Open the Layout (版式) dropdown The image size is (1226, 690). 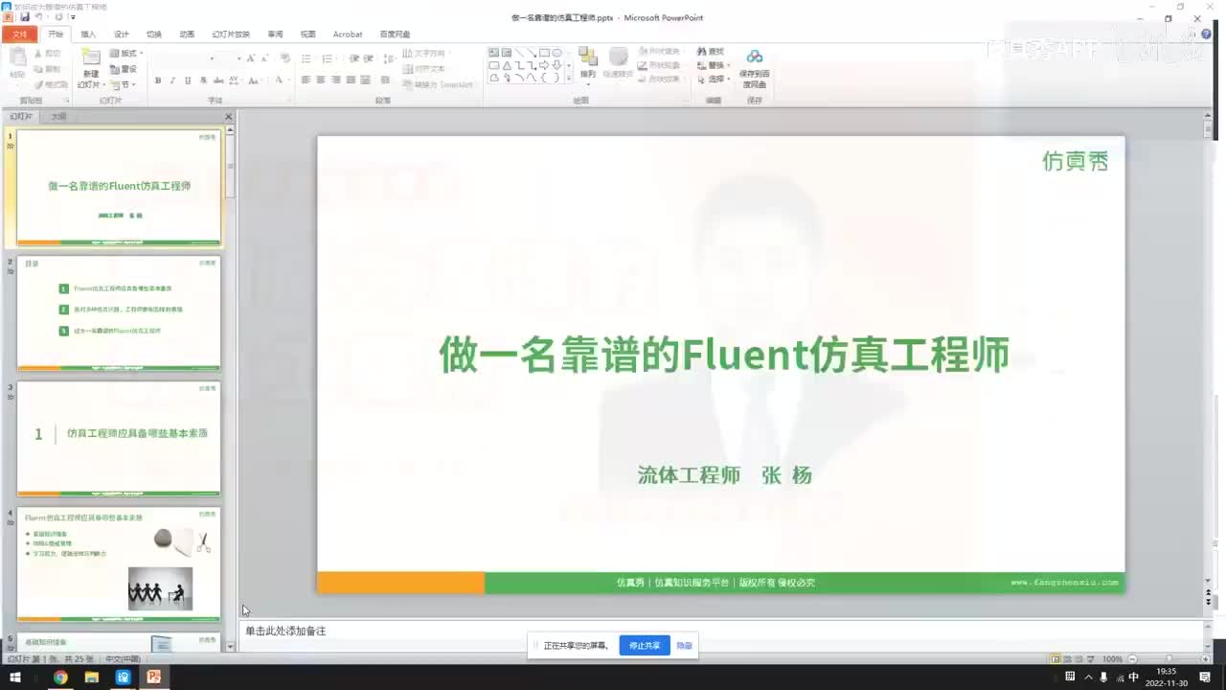point(126,53)
